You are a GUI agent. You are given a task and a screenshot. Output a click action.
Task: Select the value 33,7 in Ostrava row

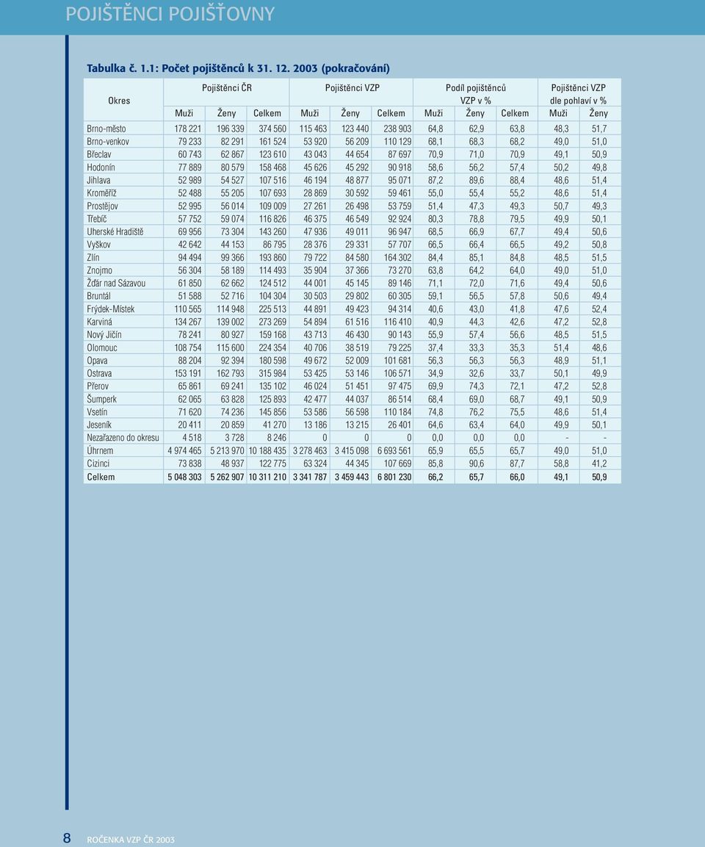click(517, 373)
